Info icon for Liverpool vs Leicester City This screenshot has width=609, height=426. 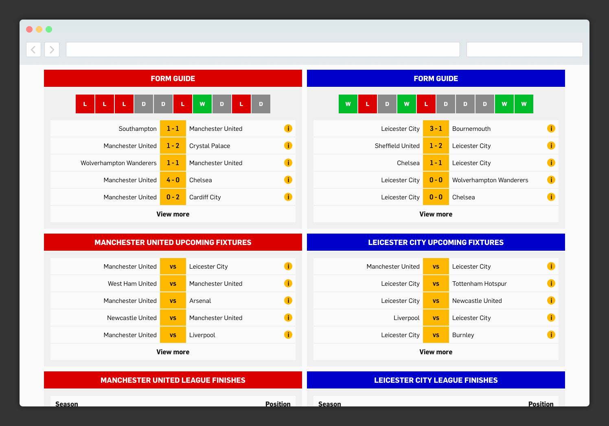pyautogui.click(x=551, y=318)
